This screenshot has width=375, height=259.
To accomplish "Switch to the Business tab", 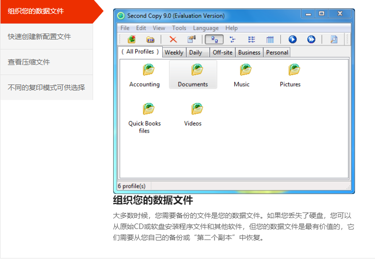I will (249, 52).
